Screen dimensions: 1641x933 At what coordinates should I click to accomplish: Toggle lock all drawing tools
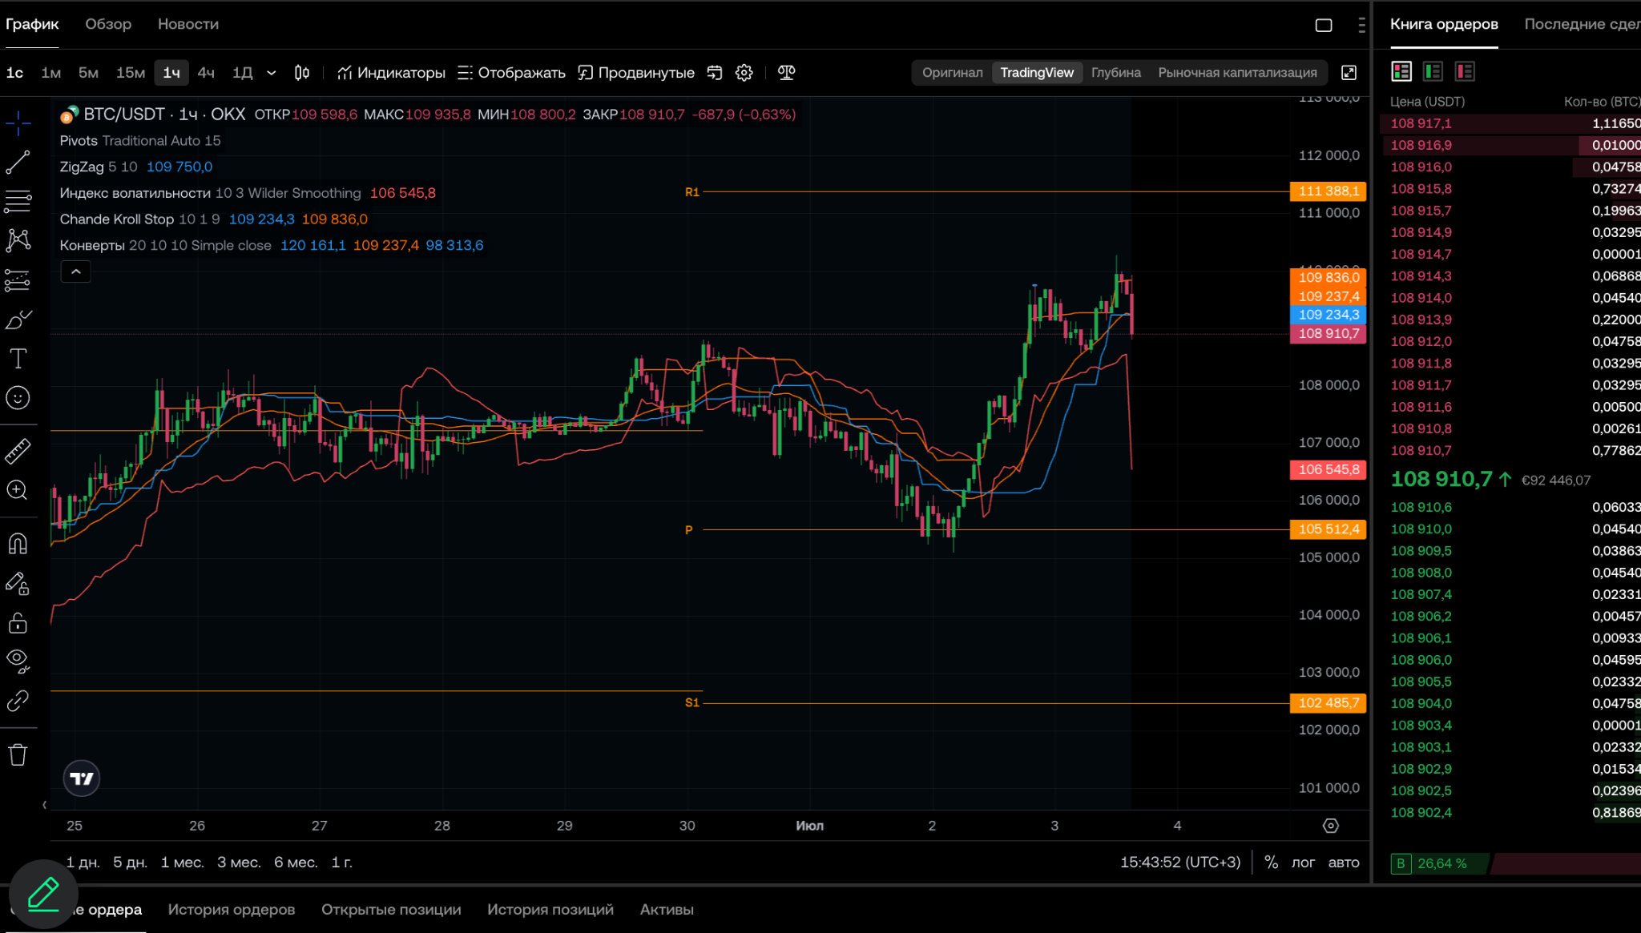coord(18,622)
